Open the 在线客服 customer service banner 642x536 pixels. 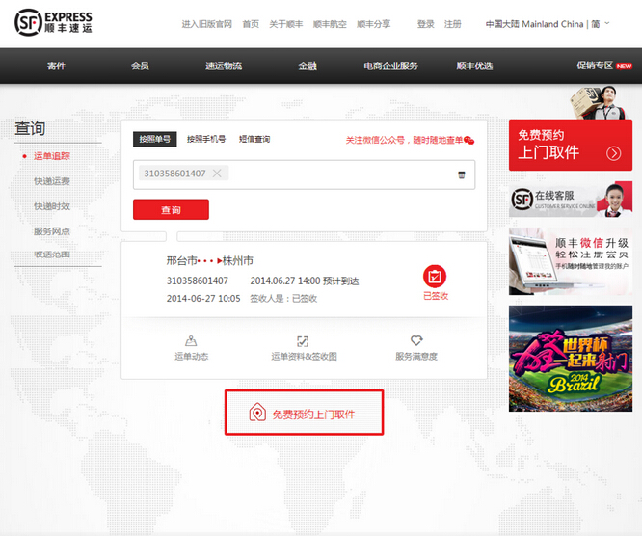pos(571,199)
